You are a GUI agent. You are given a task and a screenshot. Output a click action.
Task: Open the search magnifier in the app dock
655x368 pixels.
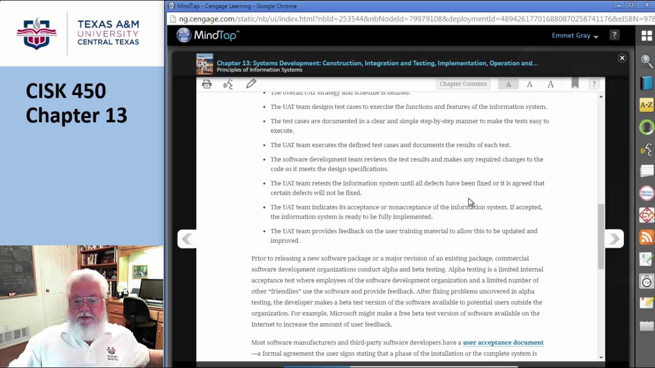tap(647, 61)
